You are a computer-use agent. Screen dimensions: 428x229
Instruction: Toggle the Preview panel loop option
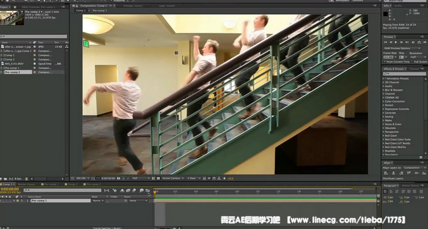[419, 42]
